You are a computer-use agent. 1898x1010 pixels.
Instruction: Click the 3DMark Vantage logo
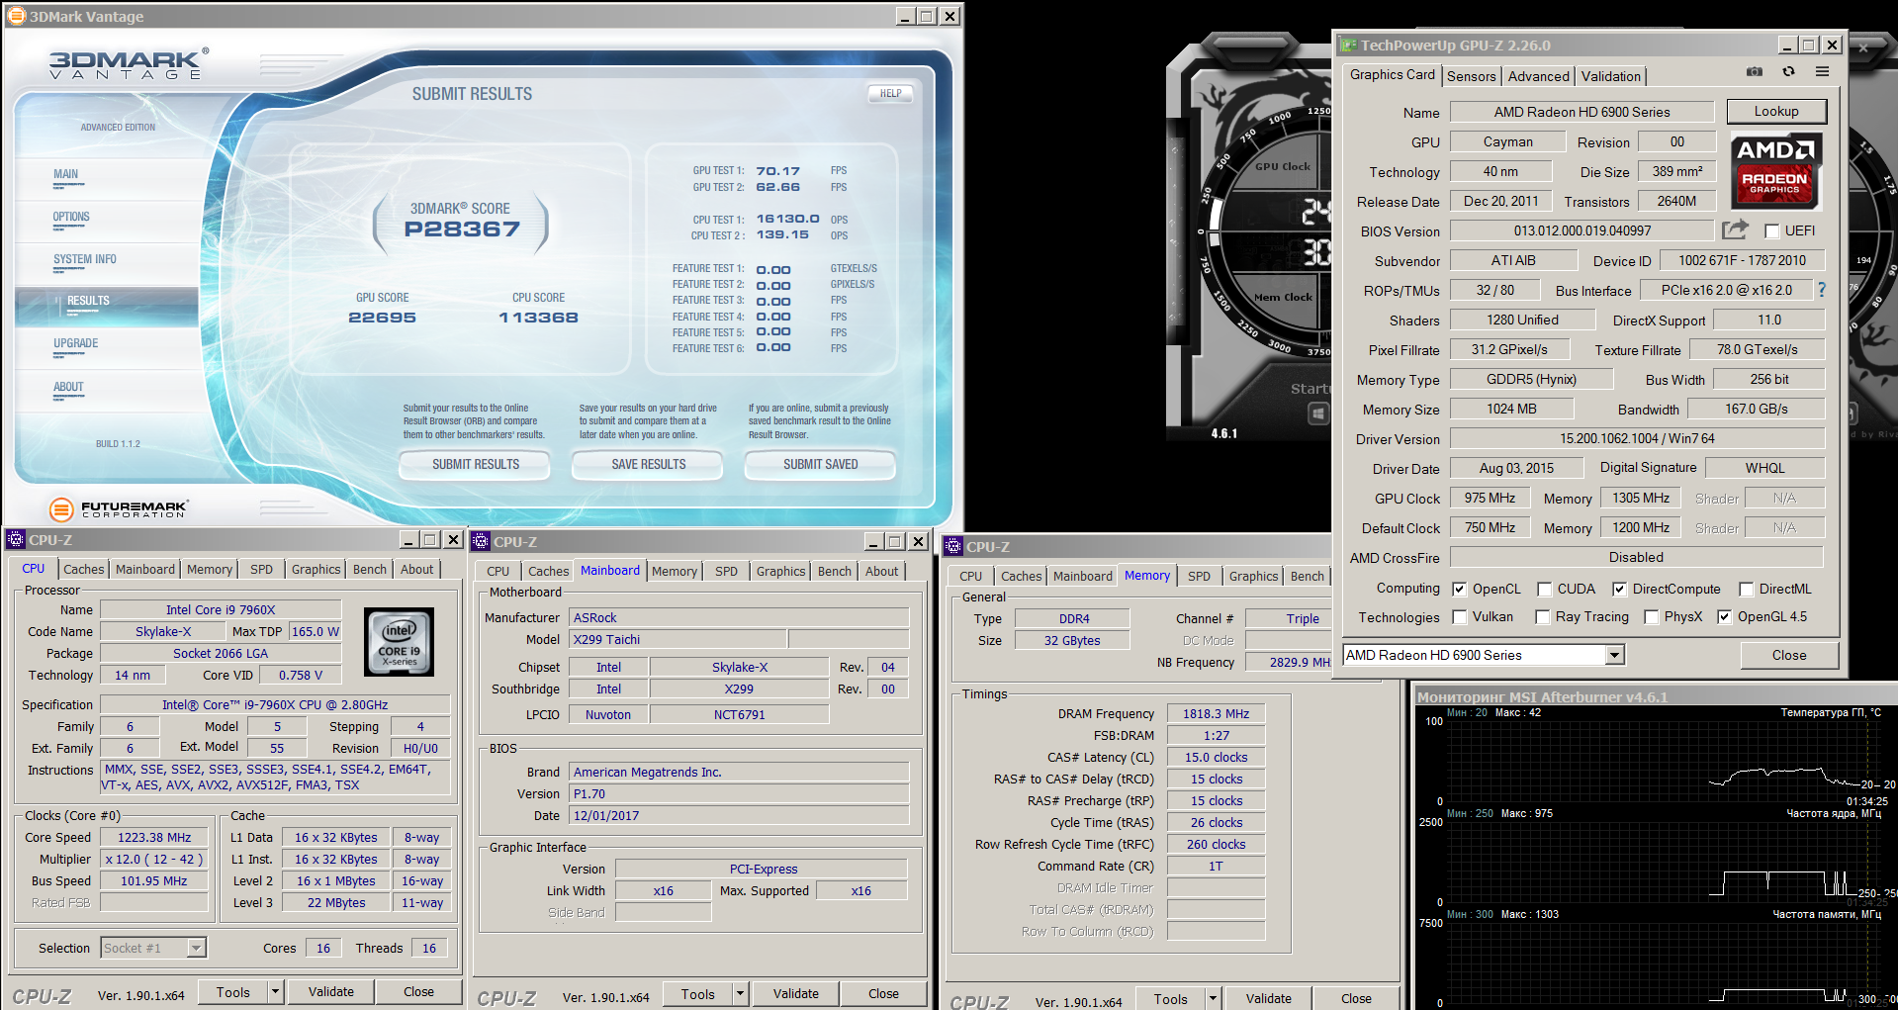tap(130, 65)
